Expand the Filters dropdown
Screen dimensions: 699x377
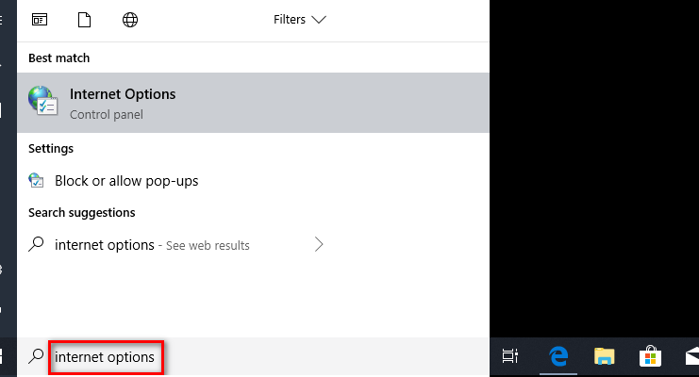(300, 20)
